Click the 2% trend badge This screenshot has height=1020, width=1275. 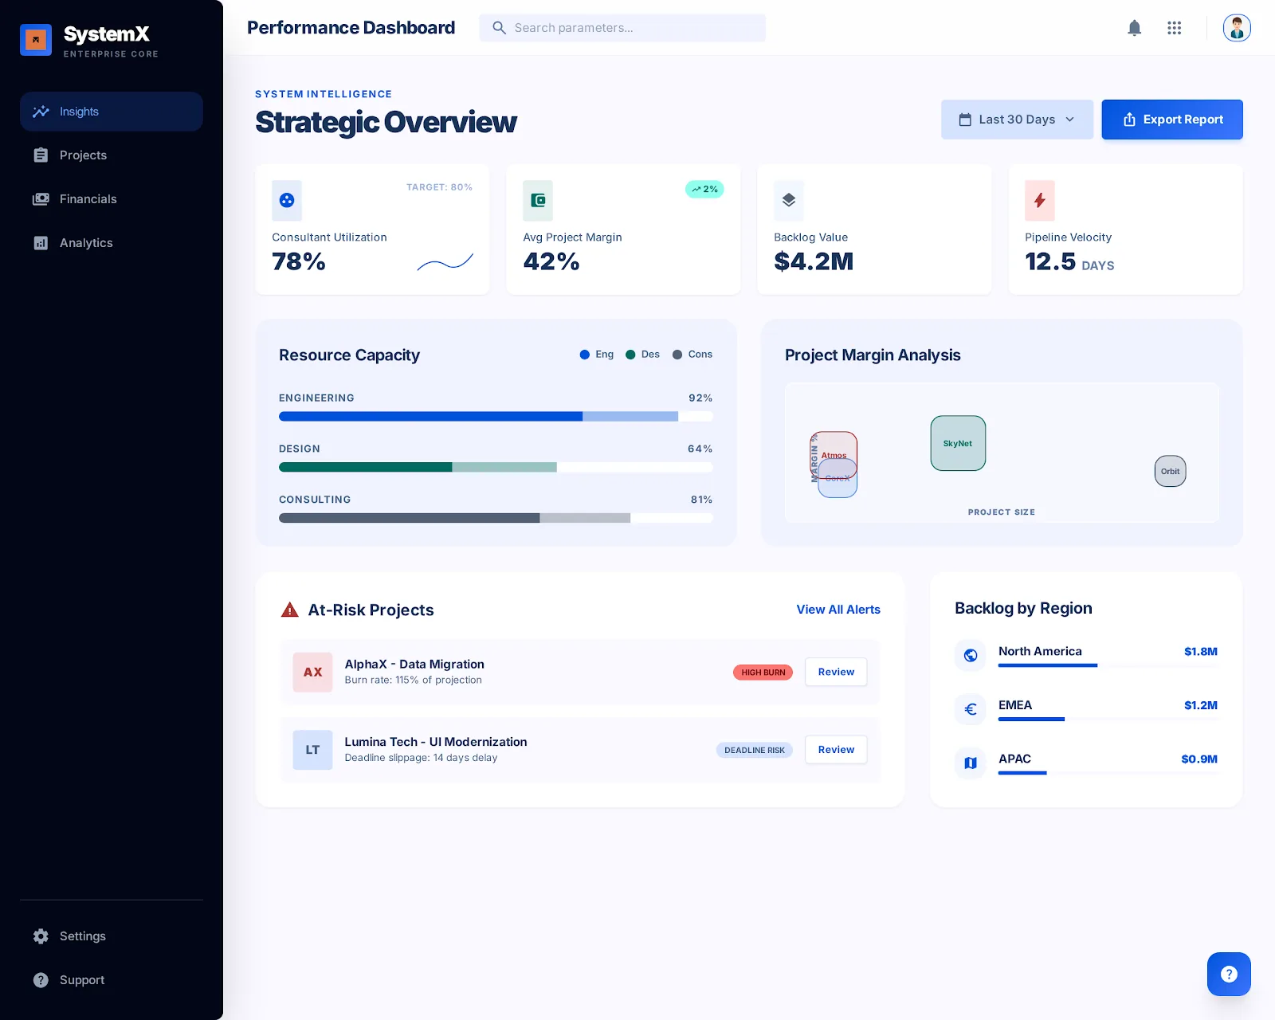pyautogui.click(x=704, y=189)
